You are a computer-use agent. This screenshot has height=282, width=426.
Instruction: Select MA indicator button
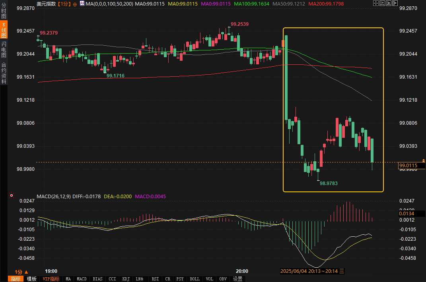tap(68, 279)
